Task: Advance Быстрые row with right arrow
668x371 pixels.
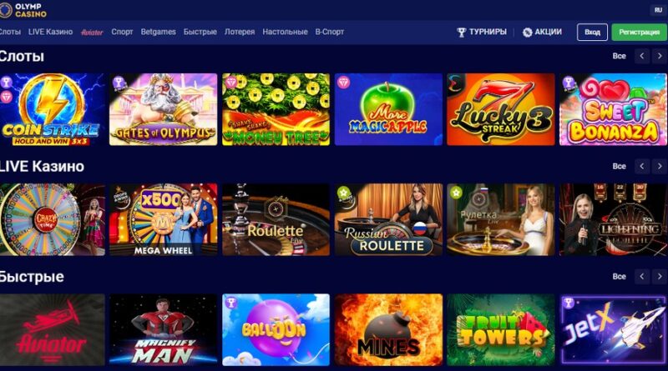Action: click(x=660, y=277)
